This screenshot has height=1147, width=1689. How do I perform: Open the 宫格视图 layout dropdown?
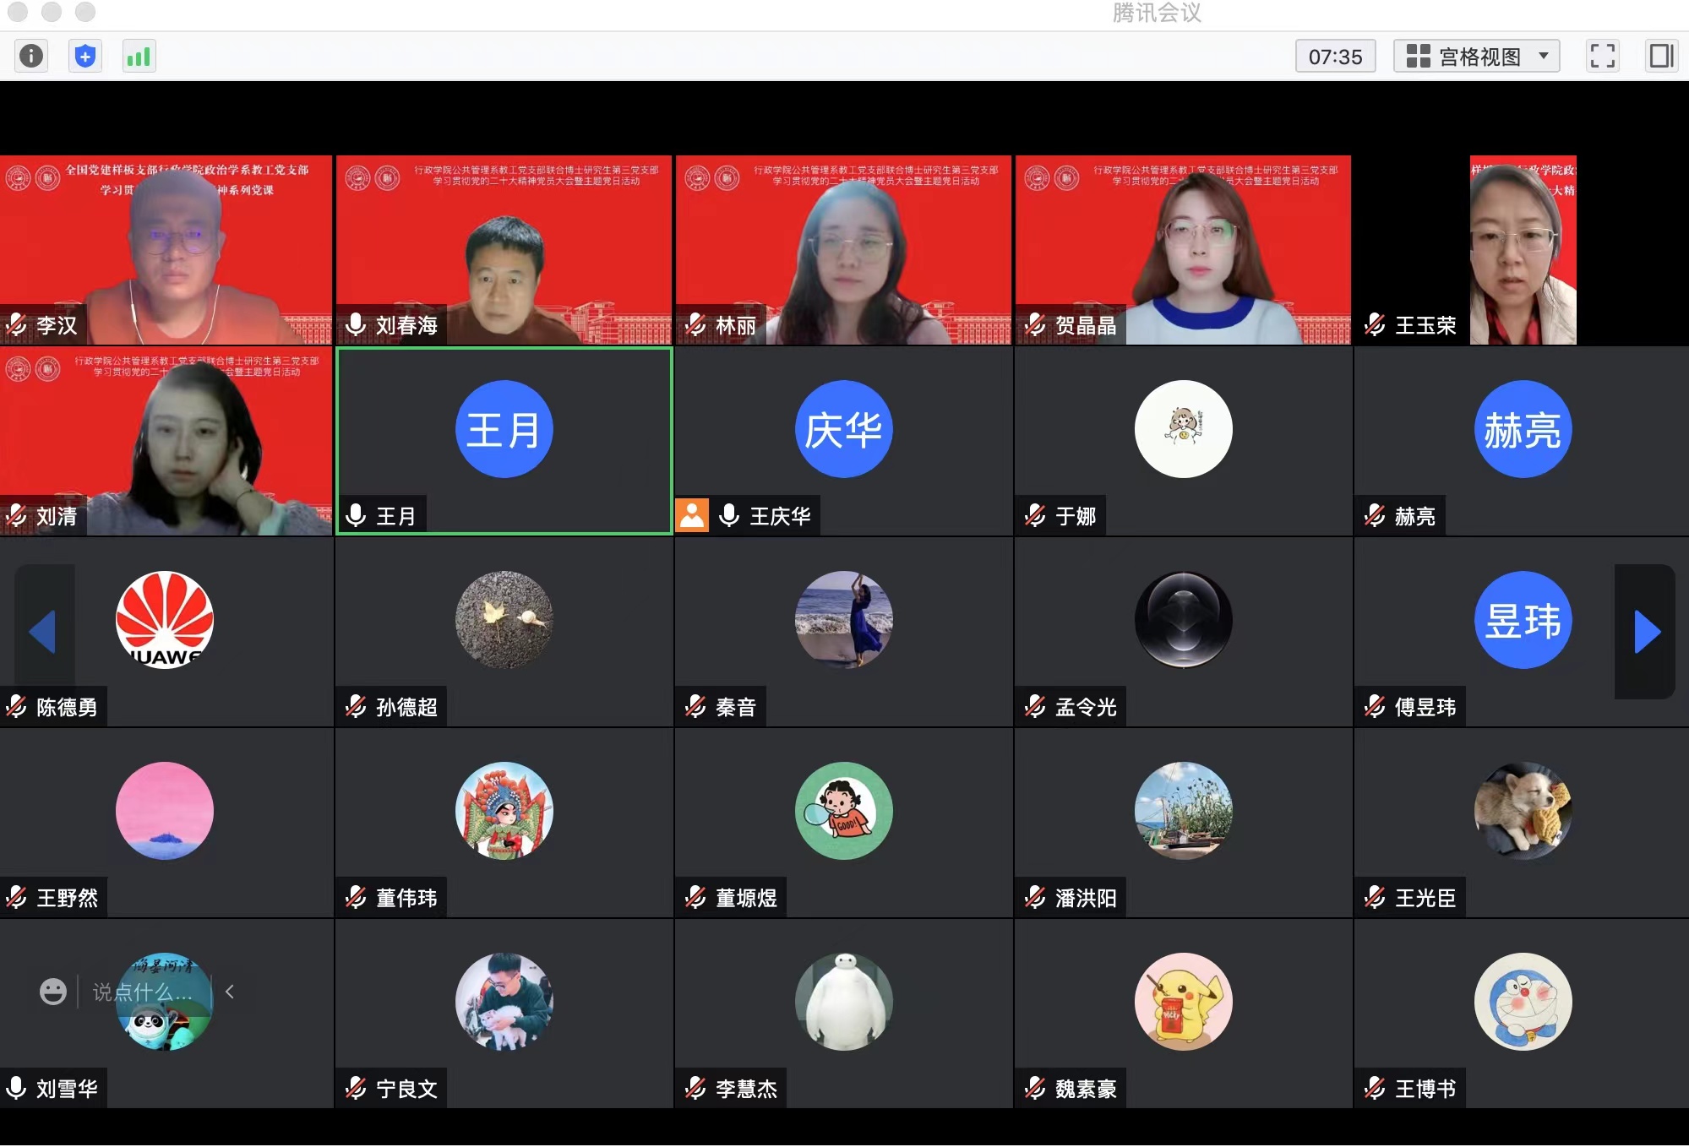pyautogui.click(x=1476, y=57)
